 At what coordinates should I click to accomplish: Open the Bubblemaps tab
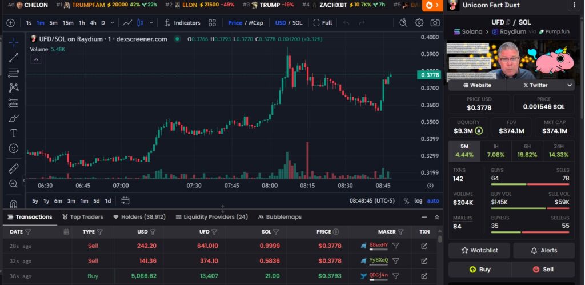pos(279,216)
